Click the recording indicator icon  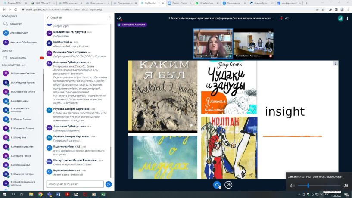pos(281,18)
